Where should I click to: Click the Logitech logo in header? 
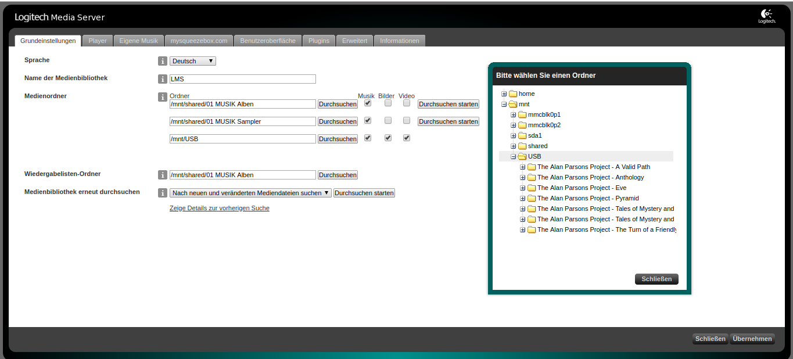[x=766, y=16]
